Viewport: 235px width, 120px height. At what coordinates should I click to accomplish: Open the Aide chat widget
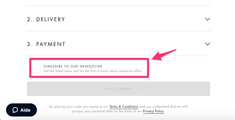(21, 110)
